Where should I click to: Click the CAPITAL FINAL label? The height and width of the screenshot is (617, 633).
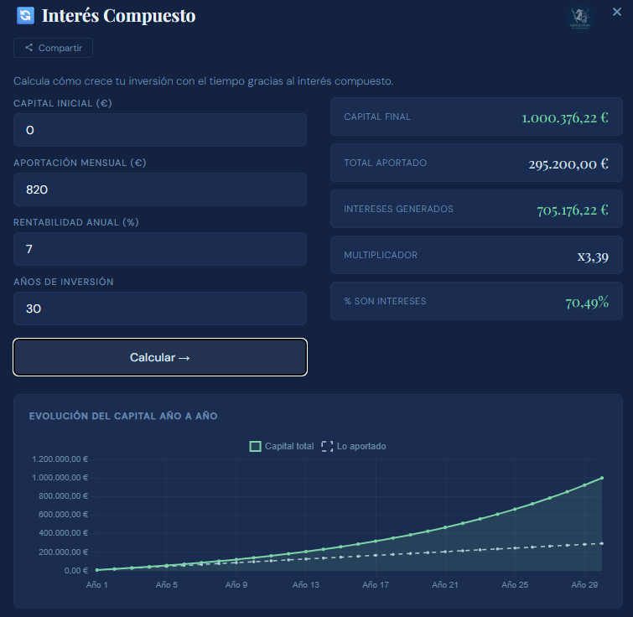tap(377, 117)
